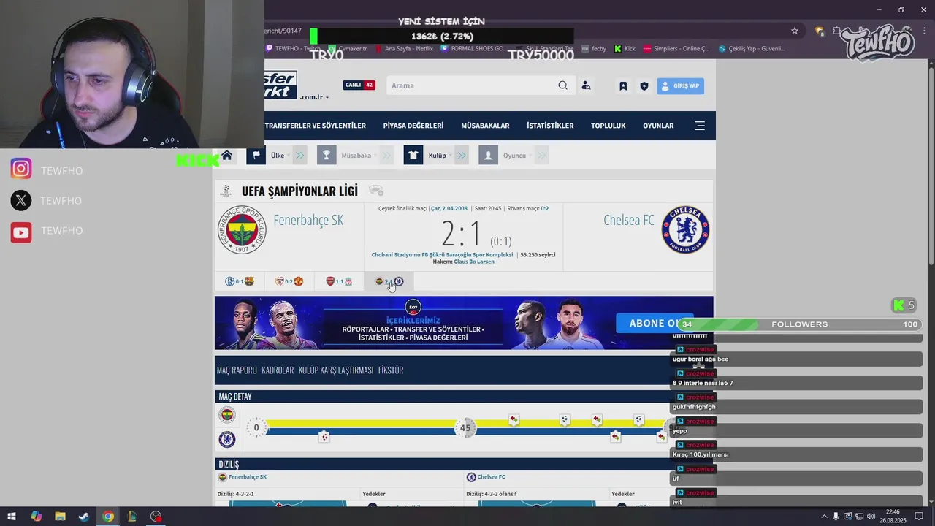Open the Chelsea club crest
Viewport: 935px width, 526px height.
pyautogui.click(x=685, y=230)
